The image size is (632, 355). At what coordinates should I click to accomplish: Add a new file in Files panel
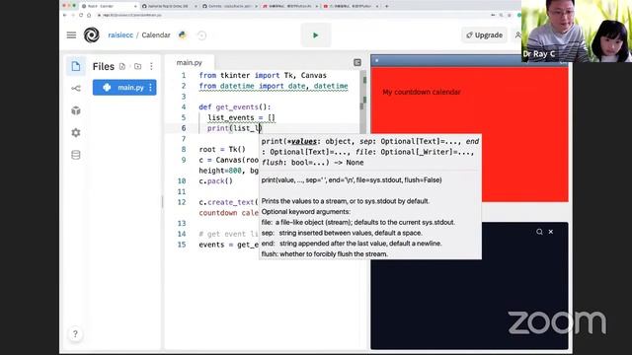click(x=122, y=66)
